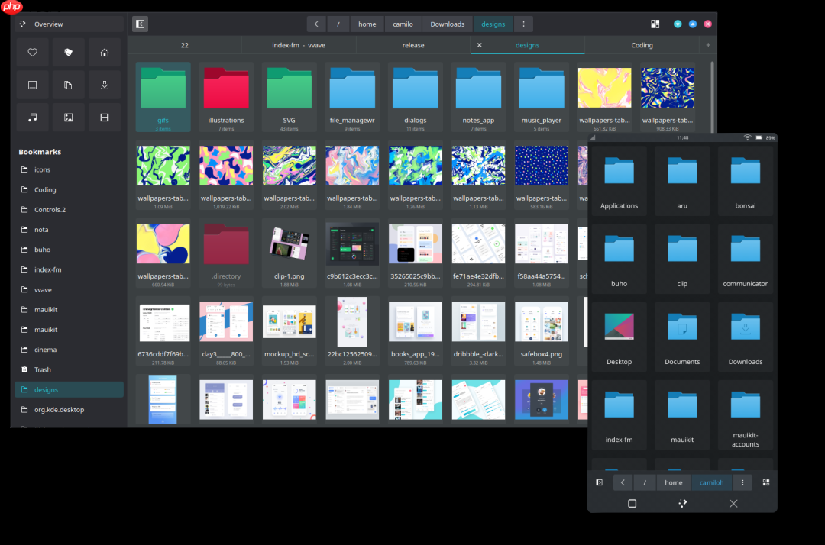The image size is (825, 545).
Task: Toggle view mode in desktop window toolbar
Action: (x=655, y=24)
